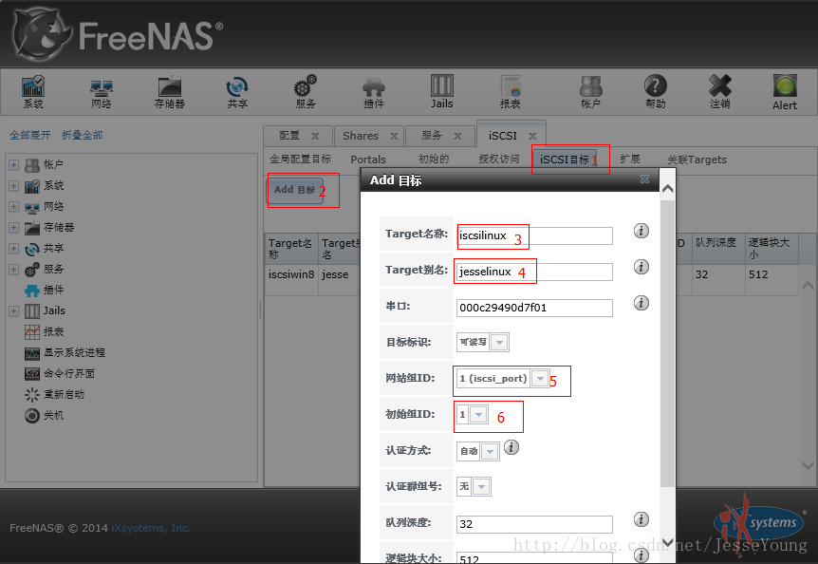This screenshot has height=564, width=818.
Task: Click the Target别名 input field
Action: tap(534, 272)
